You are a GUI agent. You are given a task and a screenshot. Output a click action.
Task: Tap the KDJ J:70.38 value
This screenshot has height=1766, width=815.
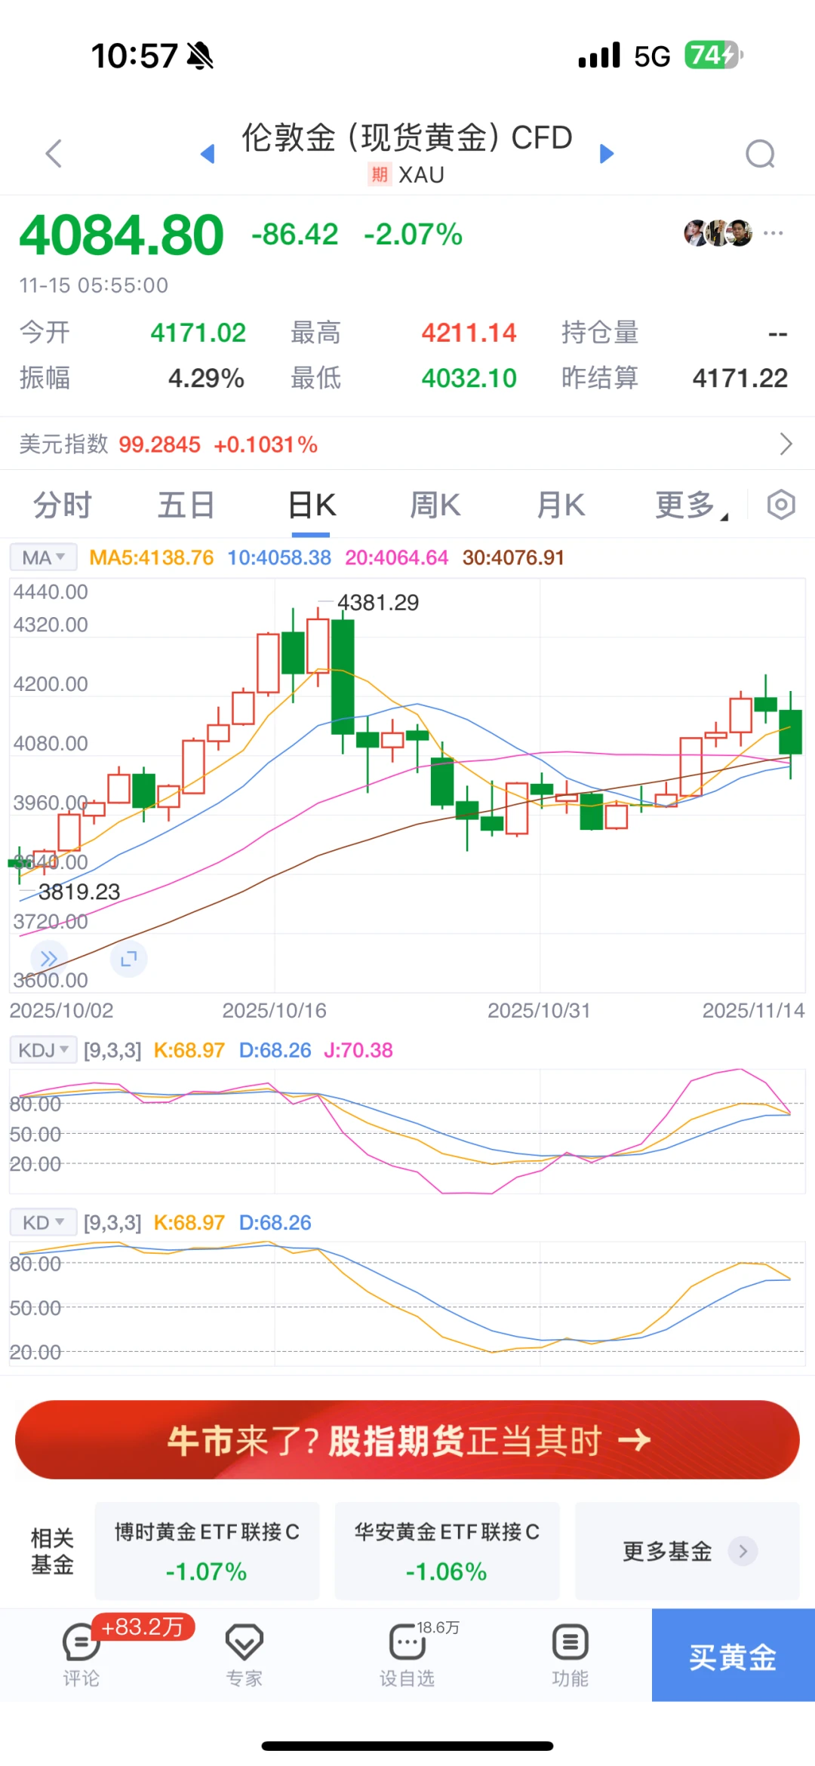click(x=358, y=1050)
